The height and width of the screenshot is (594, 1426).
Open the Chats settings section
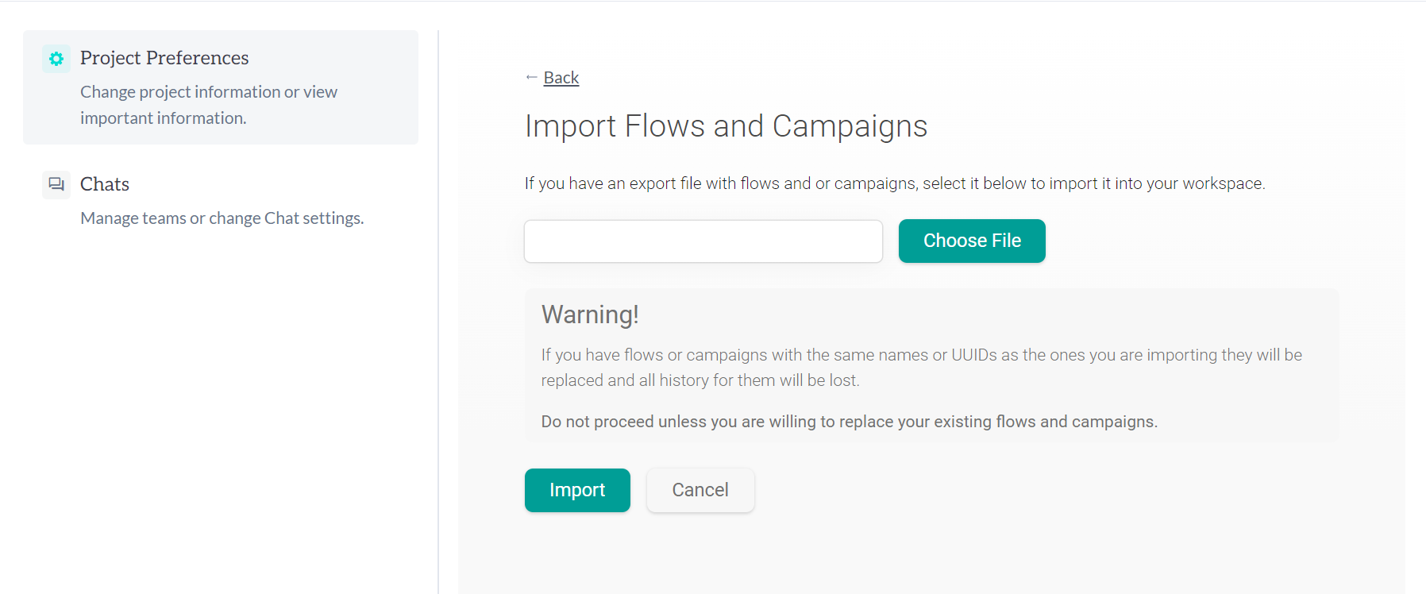pyautogui.click(x=220, y=200)
